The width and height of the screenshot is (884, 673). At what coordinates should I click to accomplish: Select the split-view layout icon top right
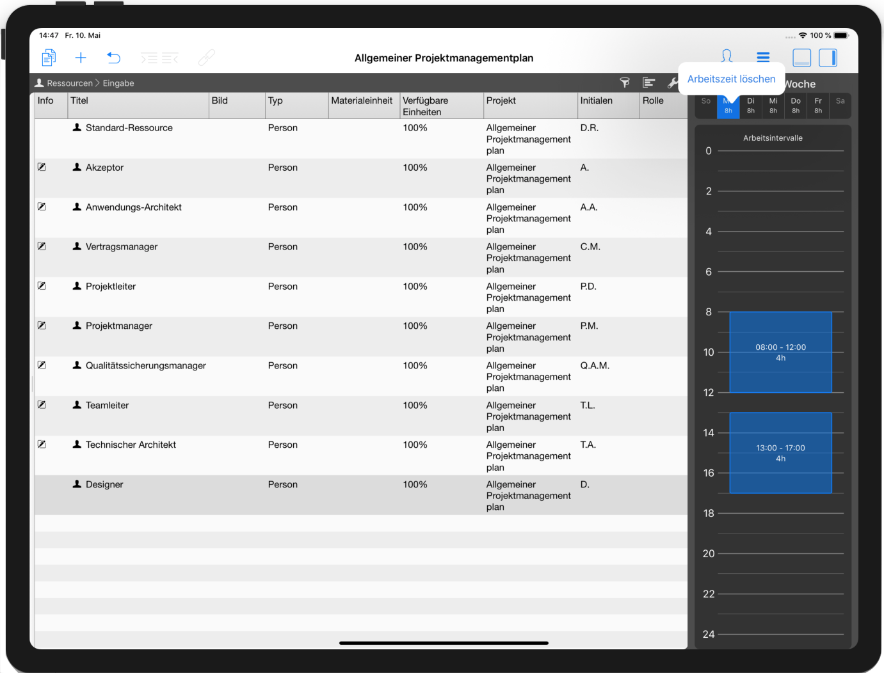pos(801,58)
